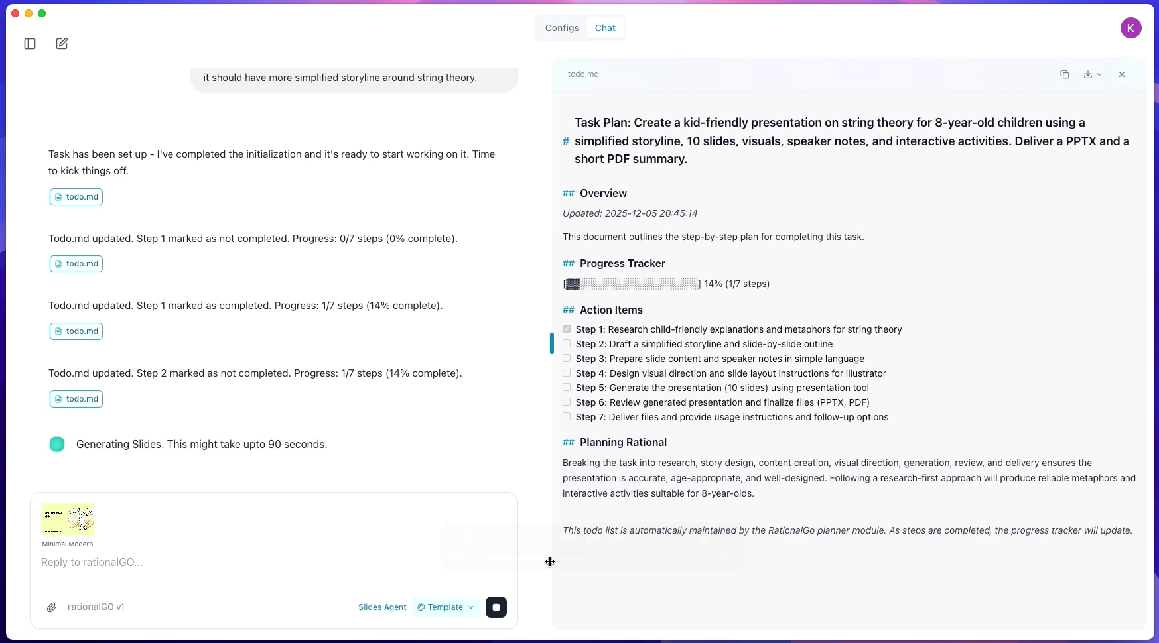Open the Template dropdown
The image size is (1159, 643).
[446, 607]
